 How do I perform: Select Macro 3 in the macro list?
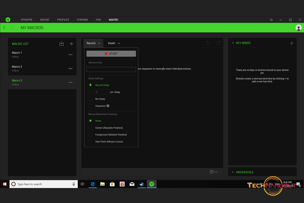tap(42, 83)
